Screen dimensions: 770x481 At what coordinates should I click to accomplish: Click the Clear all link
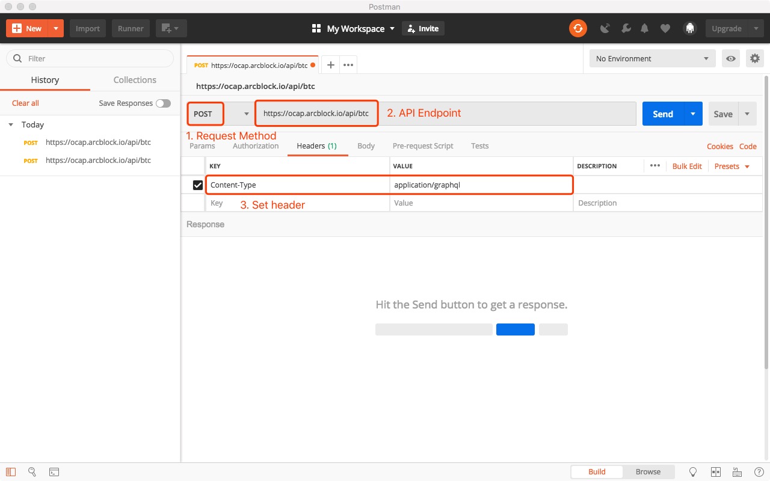pyautogui.click(x=25, y=103)
